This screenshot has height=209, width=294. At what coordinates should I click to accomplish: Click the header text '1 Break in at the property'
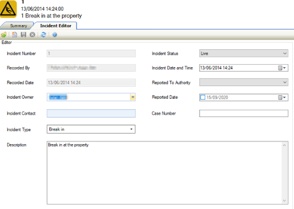[x=52, y=16]
